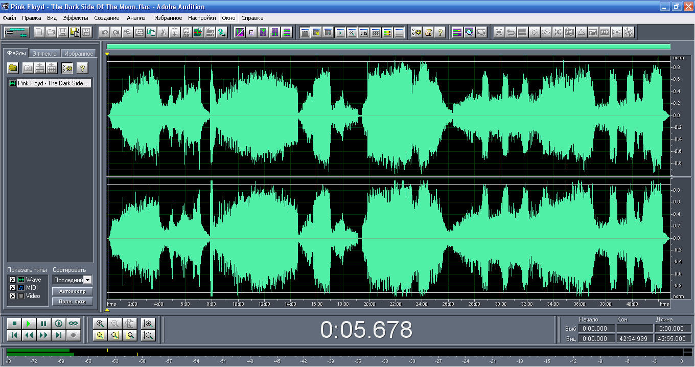Open the Окно menu
Viewport: 695px width, 367px height.
click(228, 18)
